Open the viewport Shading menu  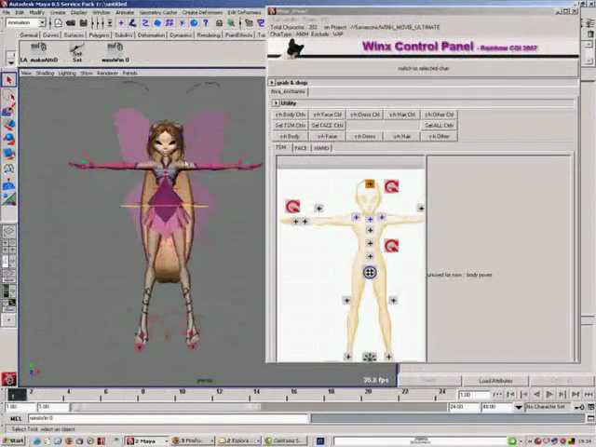45,73
